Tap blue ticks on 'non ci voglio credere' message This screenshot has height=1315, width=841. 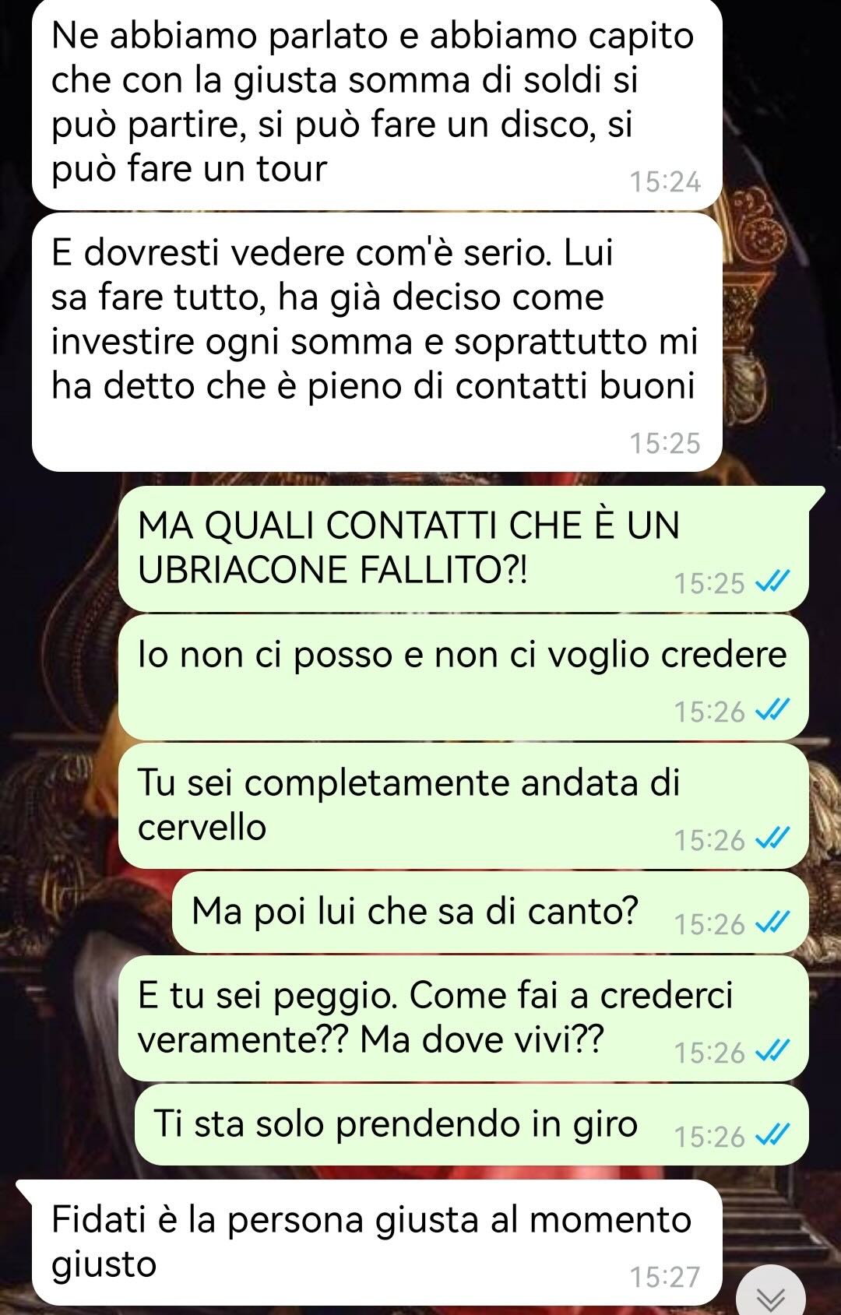click(x=774, y=711)
